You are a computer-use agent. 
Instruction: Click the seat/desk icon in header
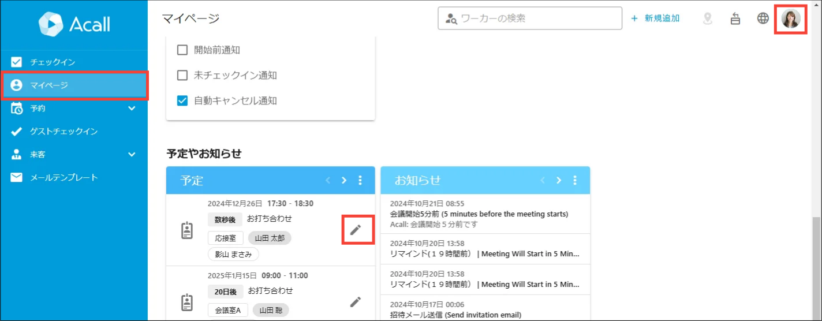click(x=735, y=18)
